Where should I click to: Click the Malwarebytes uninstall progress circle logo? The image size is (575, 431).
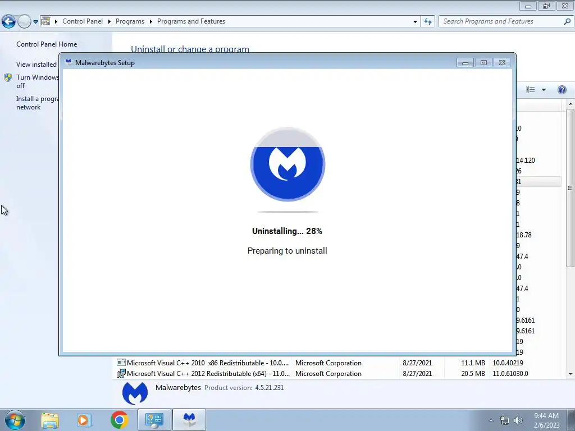(287, 164)
